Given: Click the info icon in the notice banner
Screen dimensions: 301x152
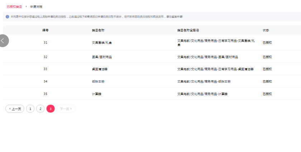Looking at the screenshot, I should [8, 17].
